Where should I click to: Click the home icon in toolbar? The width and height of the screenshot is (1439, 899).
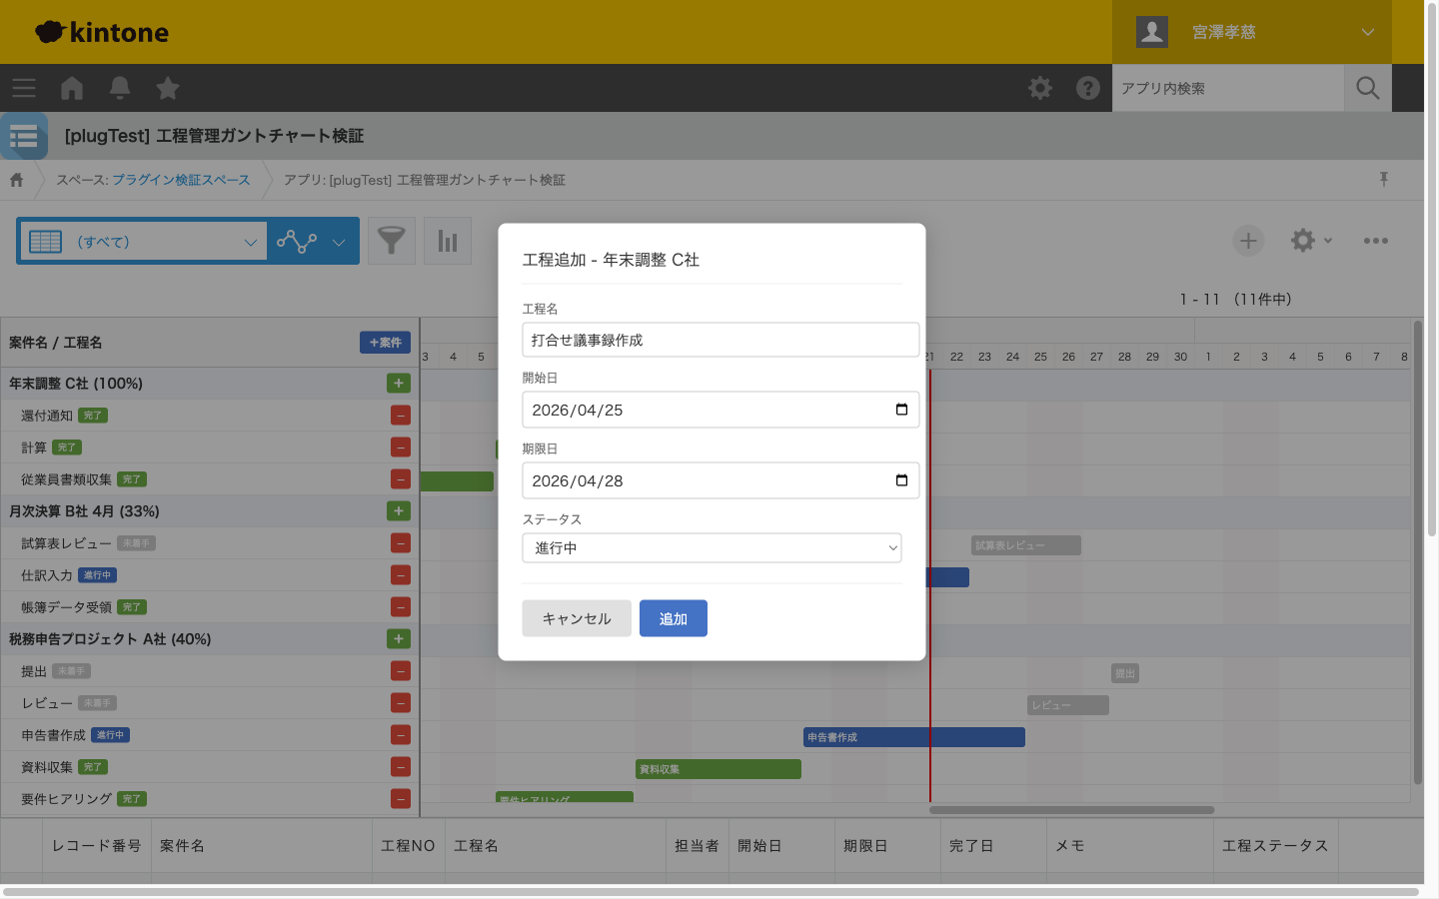72,88
